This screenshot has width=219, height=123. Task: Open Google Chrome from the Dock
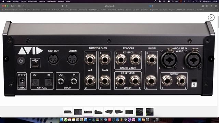pos(82,120)
